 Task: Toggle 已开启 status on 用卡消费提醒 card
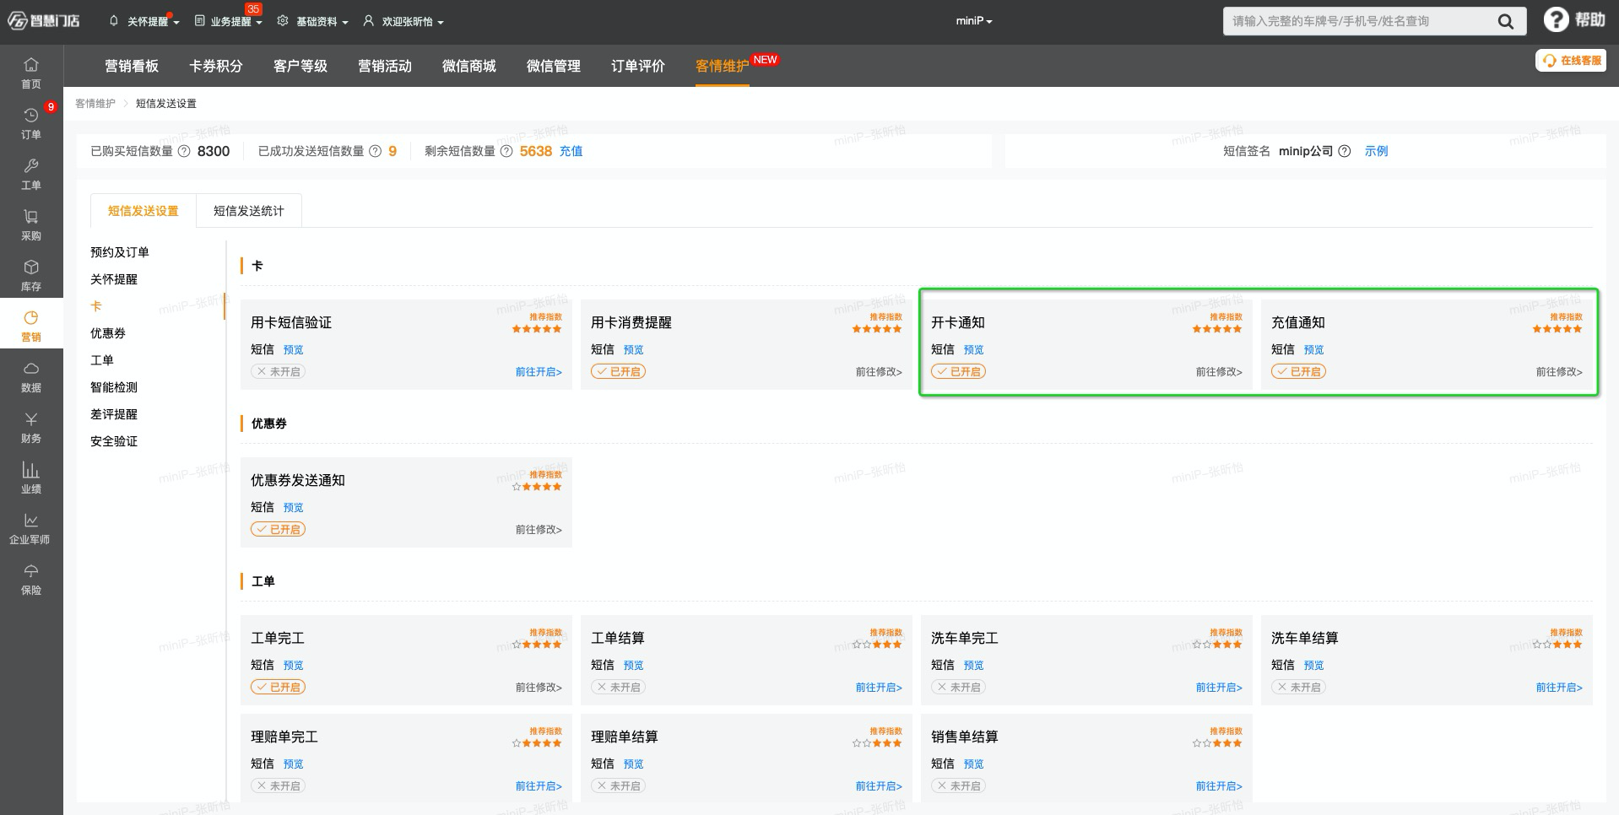tap(619, 371)
